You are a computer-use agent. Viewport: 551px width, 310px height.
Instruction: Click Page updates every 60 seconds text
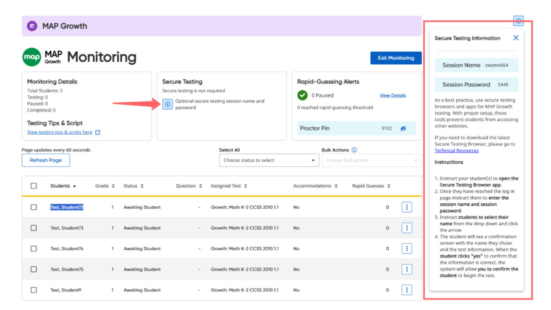[x=56, y=150]
